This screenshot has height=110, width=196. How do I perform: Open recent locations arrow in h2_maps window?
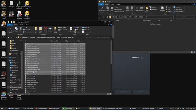(x=14, y=37)
